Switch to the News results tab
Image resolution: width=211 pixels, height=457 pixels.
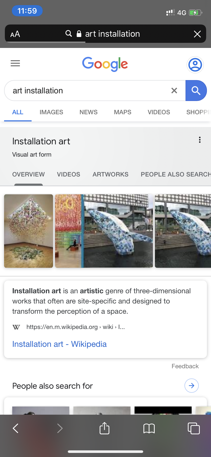[88, 112]
